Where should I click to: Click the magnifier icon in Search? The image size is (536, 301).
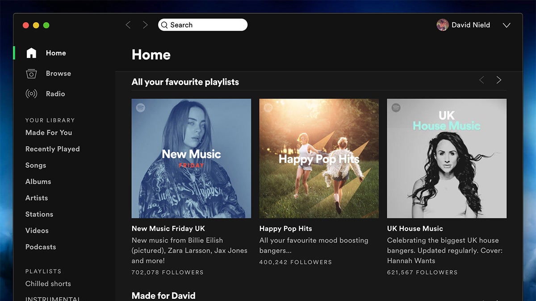(x=164, y=25)
